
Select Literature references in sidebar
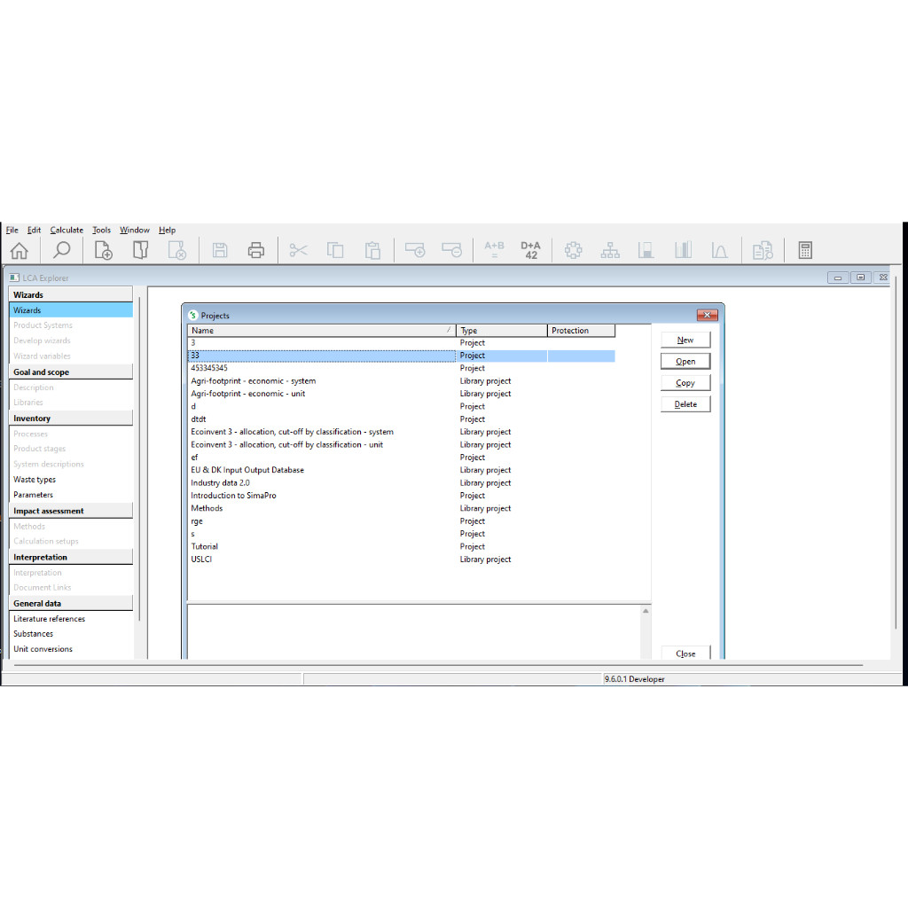[50, 619]
